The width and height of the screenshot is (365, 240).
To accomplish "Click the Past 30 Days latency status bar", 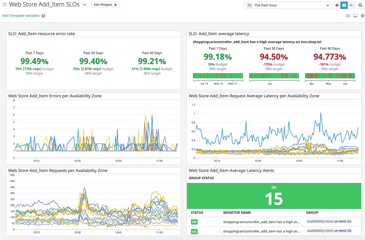I will [274, 76].
